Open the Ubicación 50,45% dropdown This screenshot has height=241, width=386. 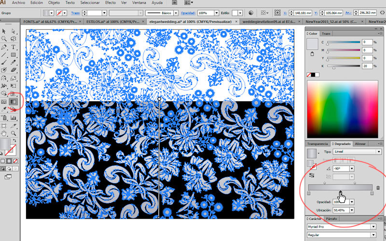tap(352, 210)
